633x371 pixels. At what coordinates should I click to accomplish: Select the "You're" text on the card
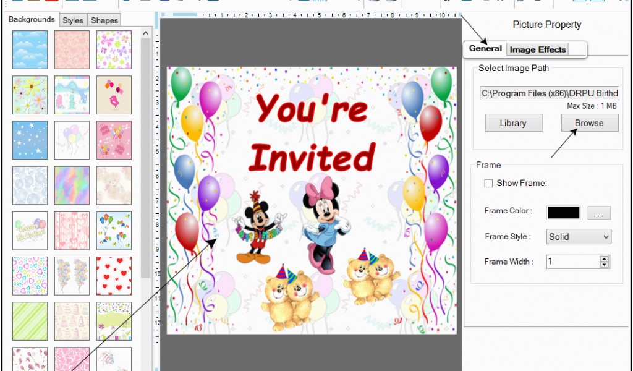click(312, 108)
